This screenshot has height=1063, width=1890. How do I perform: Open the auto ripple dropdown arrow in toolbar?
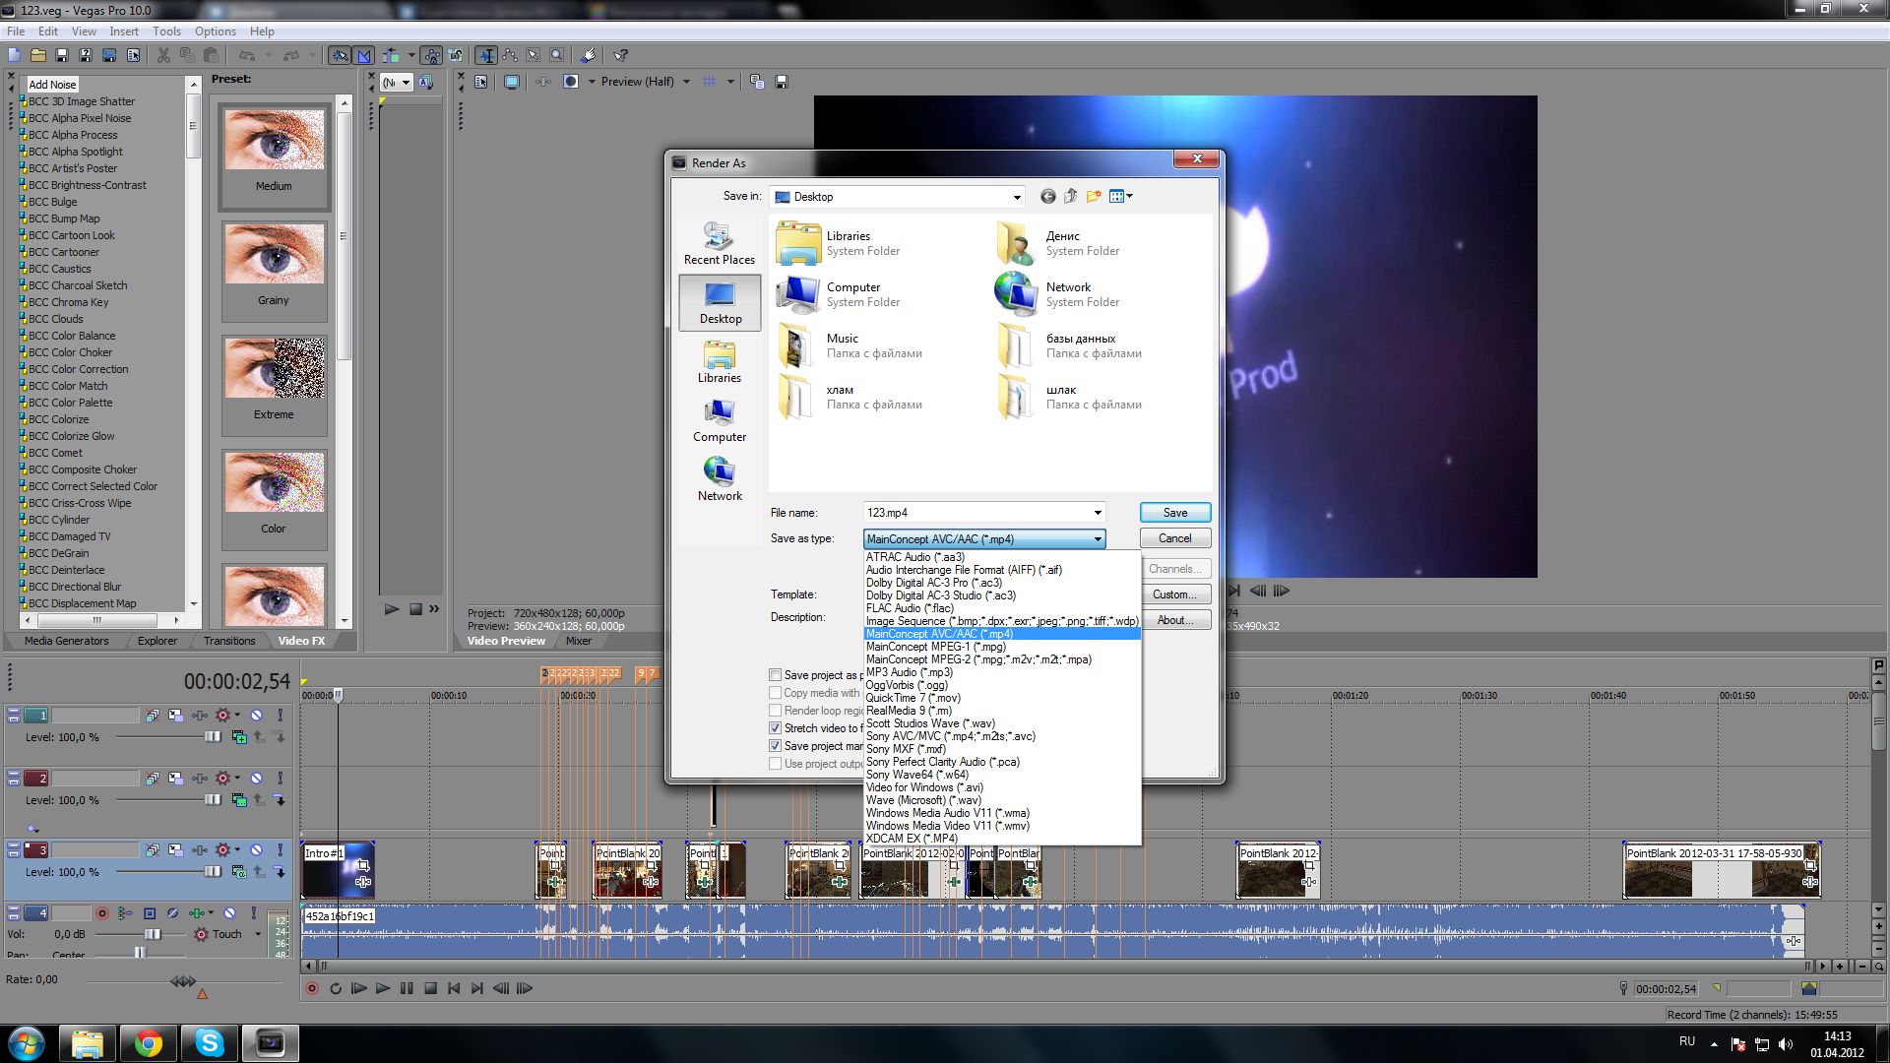pos(409,56)
